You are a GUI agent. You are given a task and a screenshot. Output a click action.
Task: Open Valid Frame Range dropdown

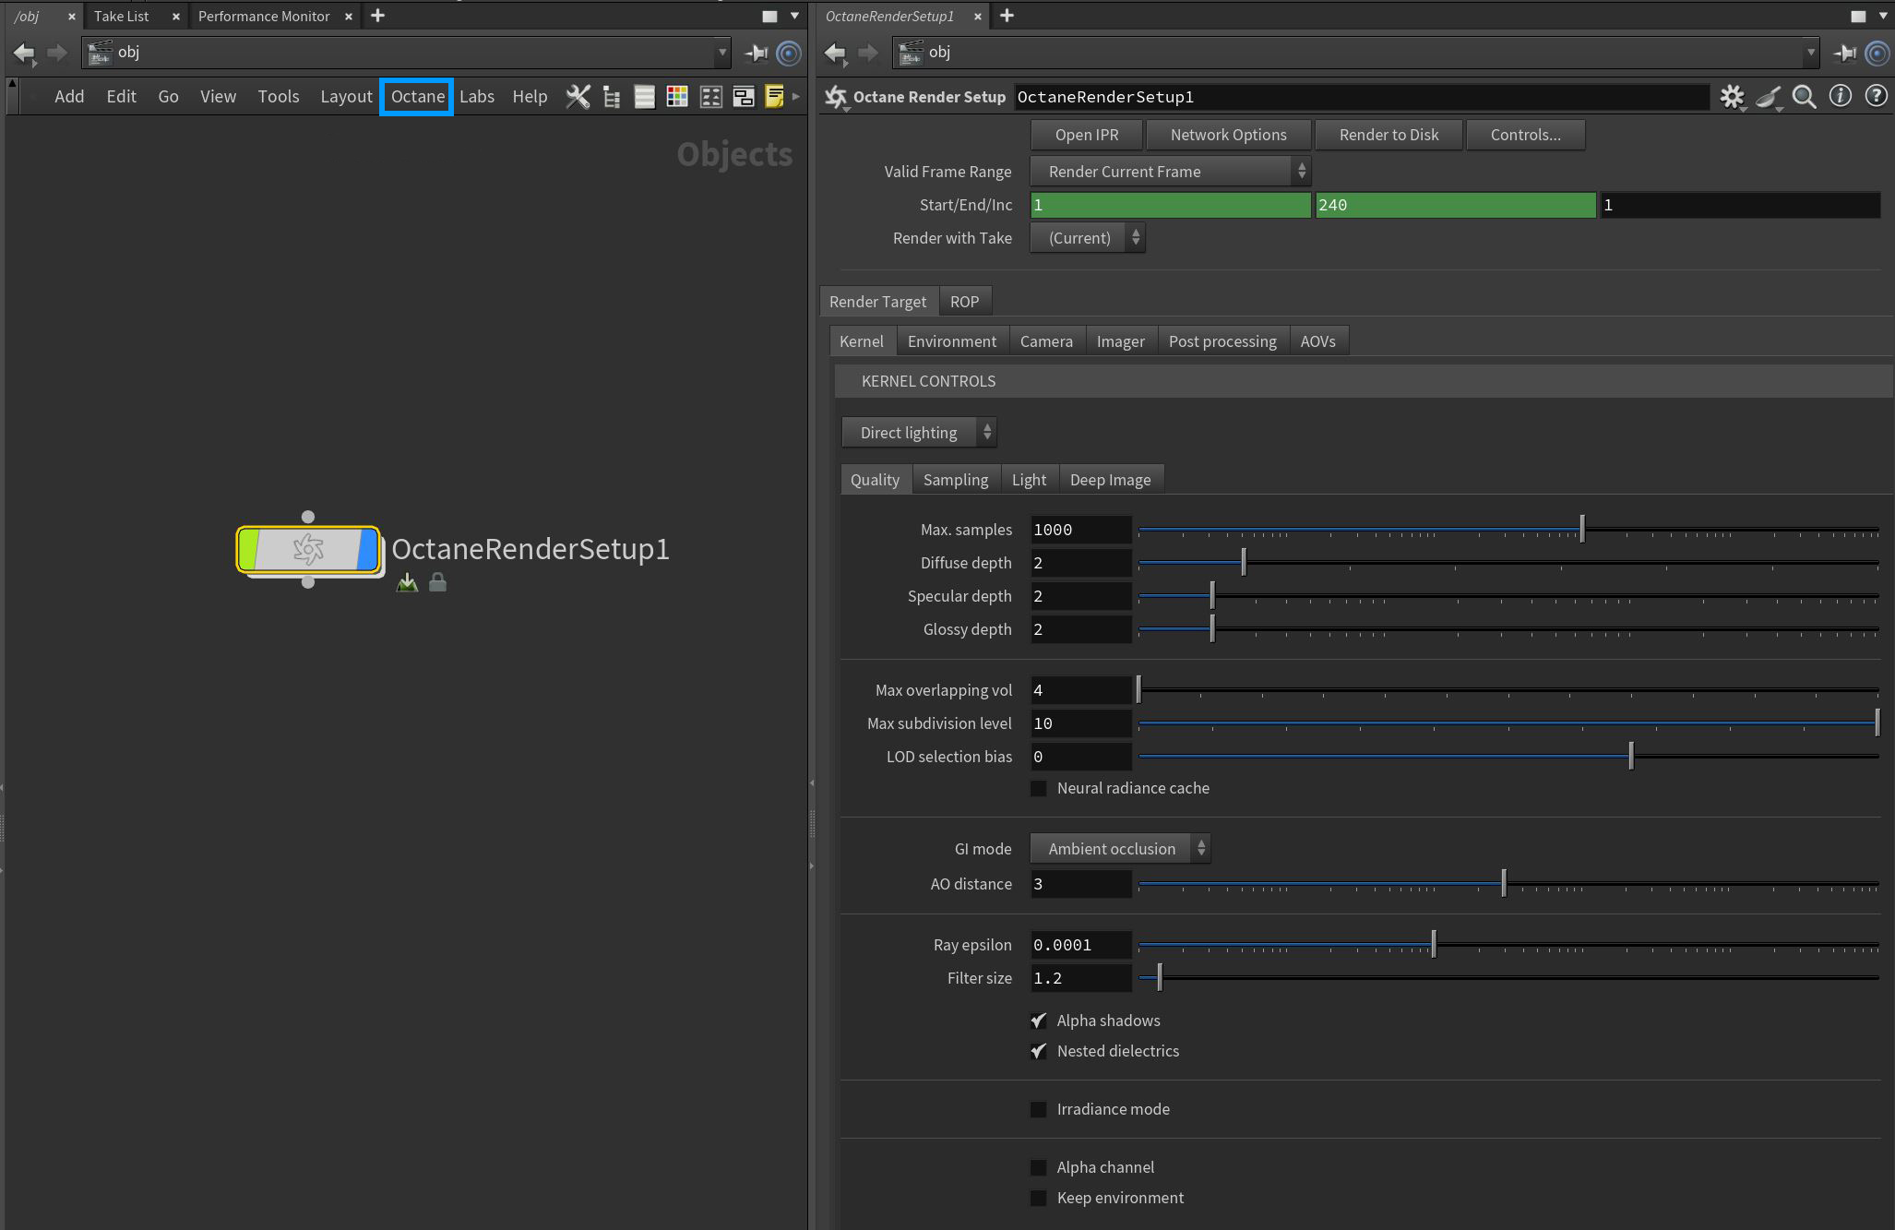(1169, 172)
